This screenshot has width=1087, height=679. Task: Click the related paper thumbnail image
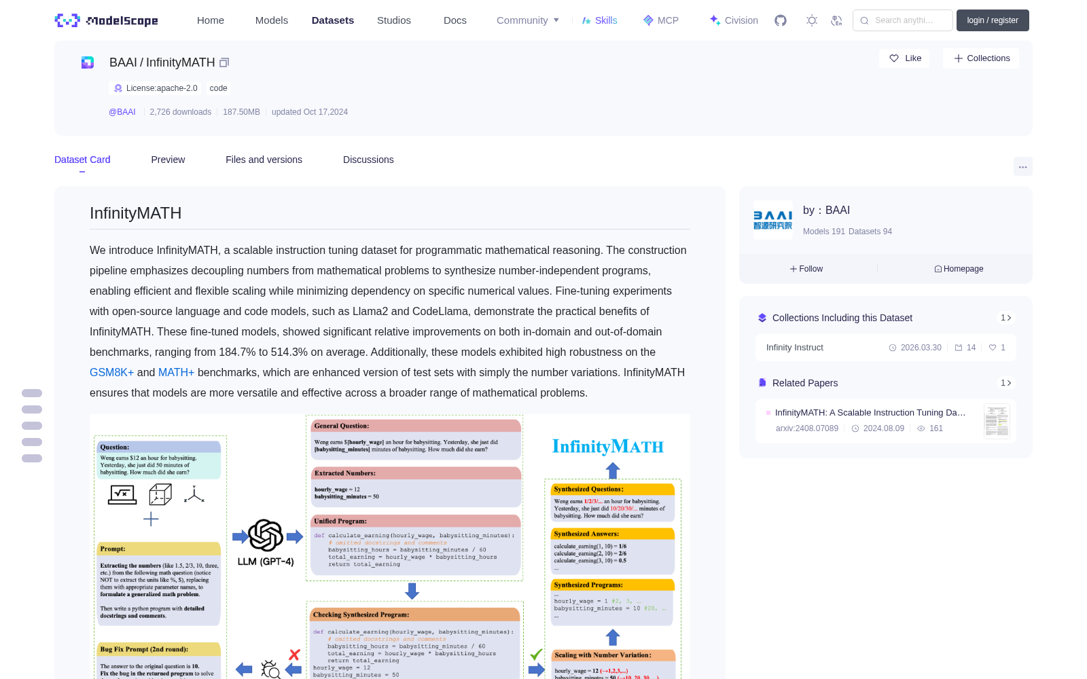point(997,421)
